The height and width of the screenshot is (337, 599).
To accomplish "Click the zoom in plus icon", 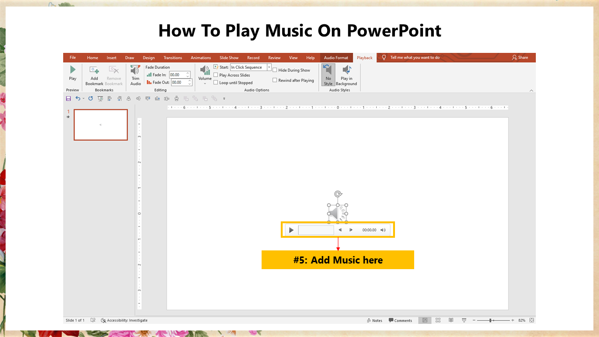I will pos(512,320).
